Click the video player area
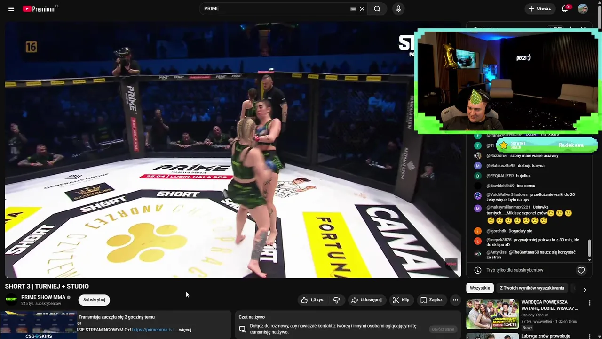Image resolution: width=602 pixels, height=339 pixels. 233,151
